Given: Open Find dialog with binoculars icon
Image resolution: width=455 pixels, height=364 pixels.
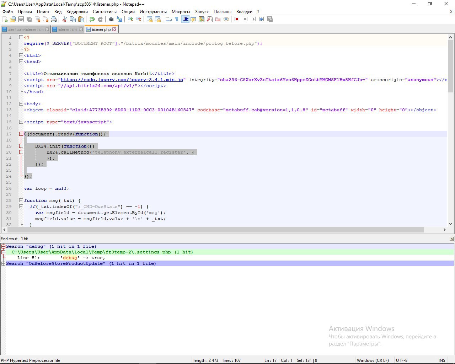Looking at the screenshot, I should [111, 19].
